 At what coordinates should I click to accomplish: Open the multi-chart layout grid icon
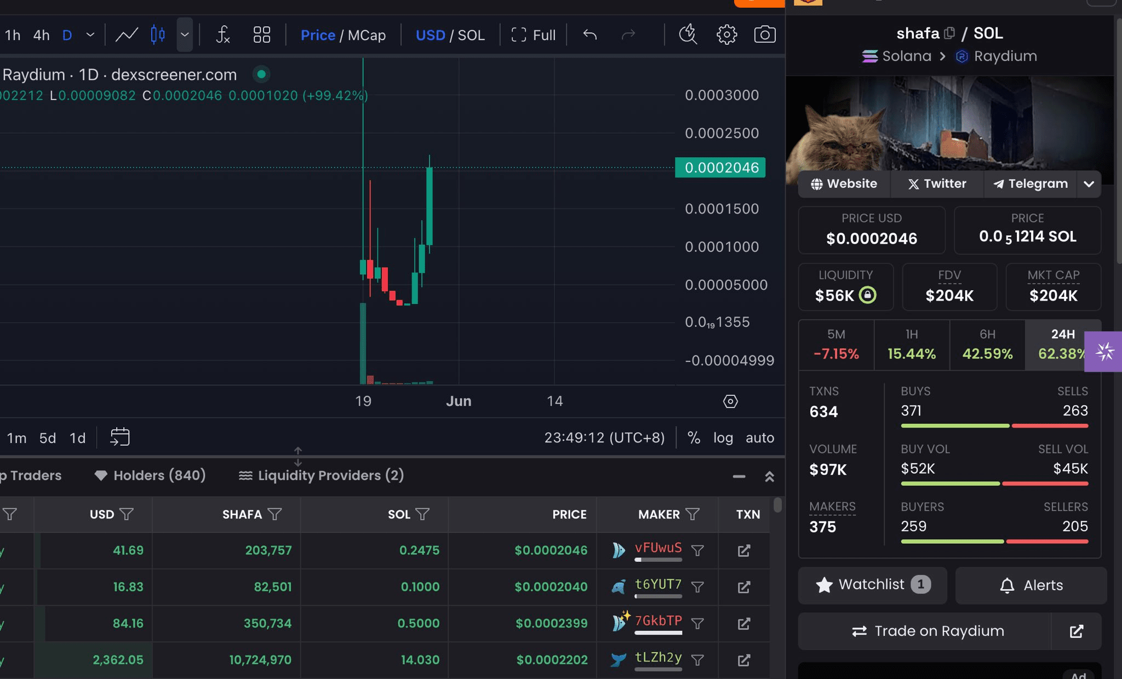point(261,35)
